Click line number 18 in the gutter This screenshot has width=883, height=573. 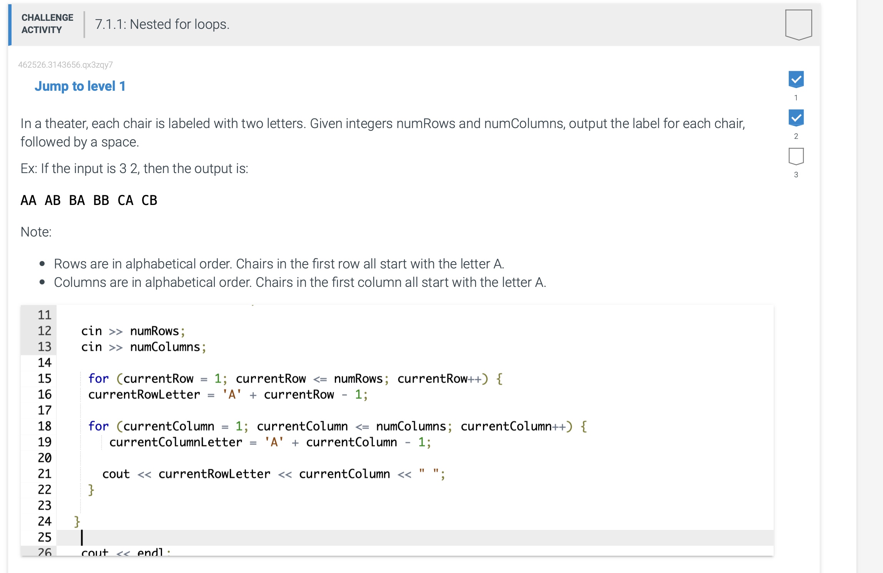coord(44,426)
